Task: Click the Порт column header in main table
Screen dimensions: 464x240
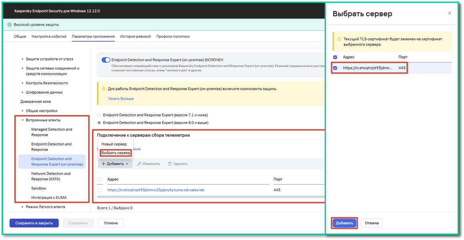Action: pos(278,180)
